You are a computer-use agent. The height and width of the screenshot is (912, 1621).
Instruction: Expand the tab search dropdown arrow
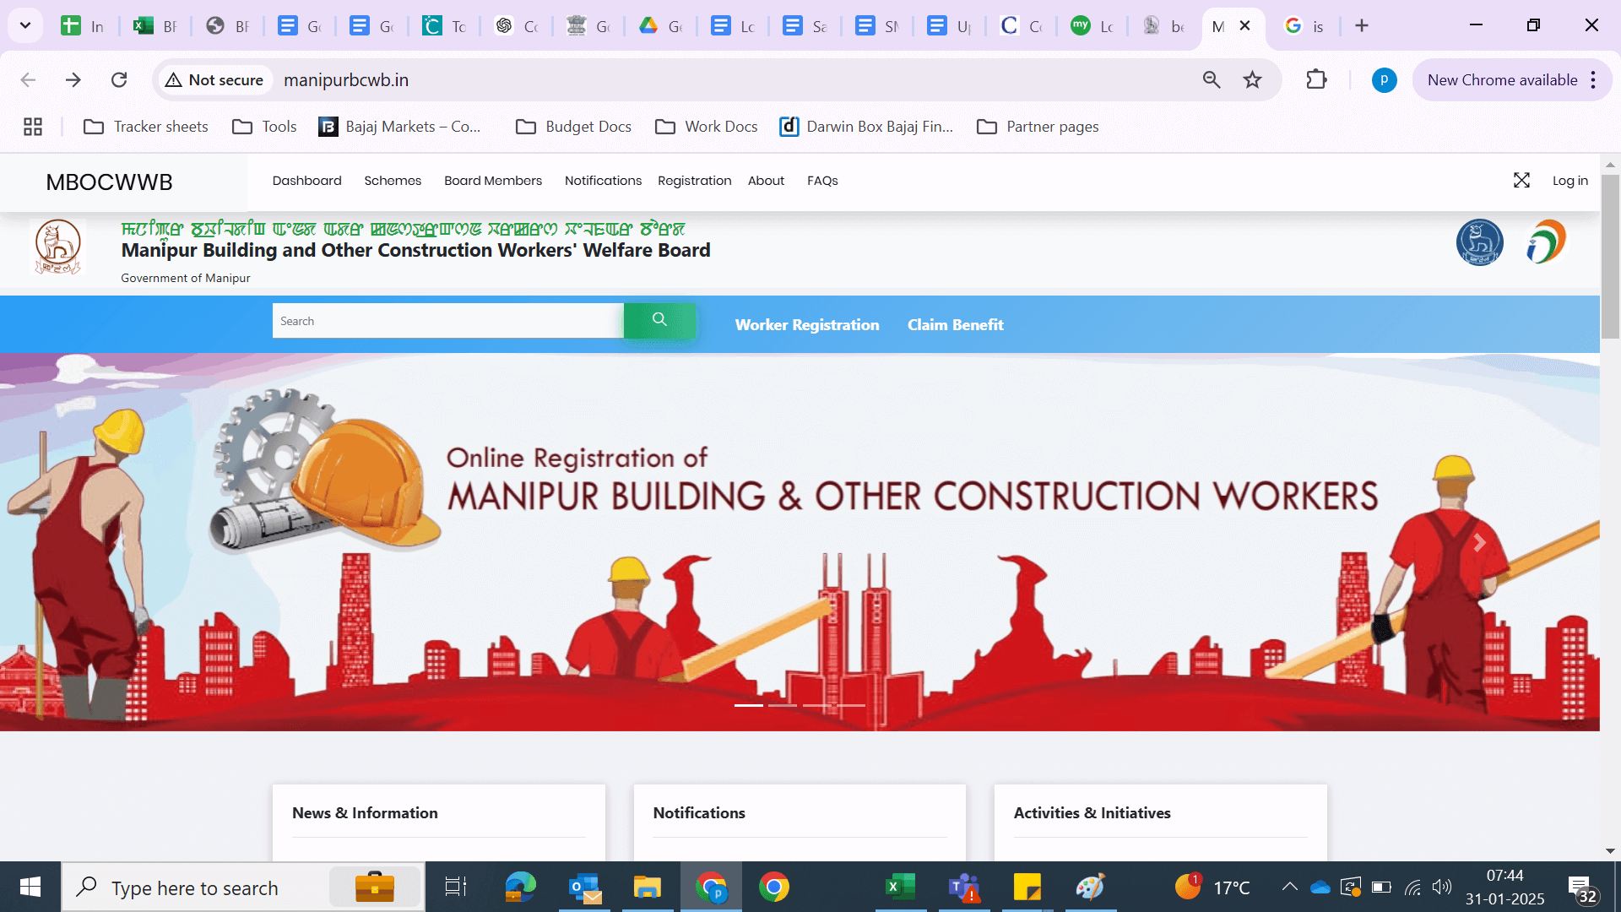(x=25, y=25)
